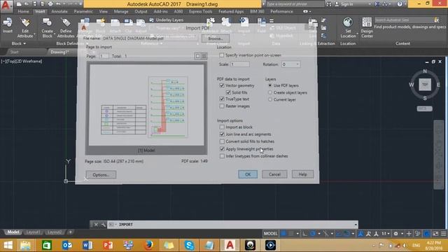Enable Convert solid fills to hatches
Screen dimensions: 448x252
pos(222,141)
